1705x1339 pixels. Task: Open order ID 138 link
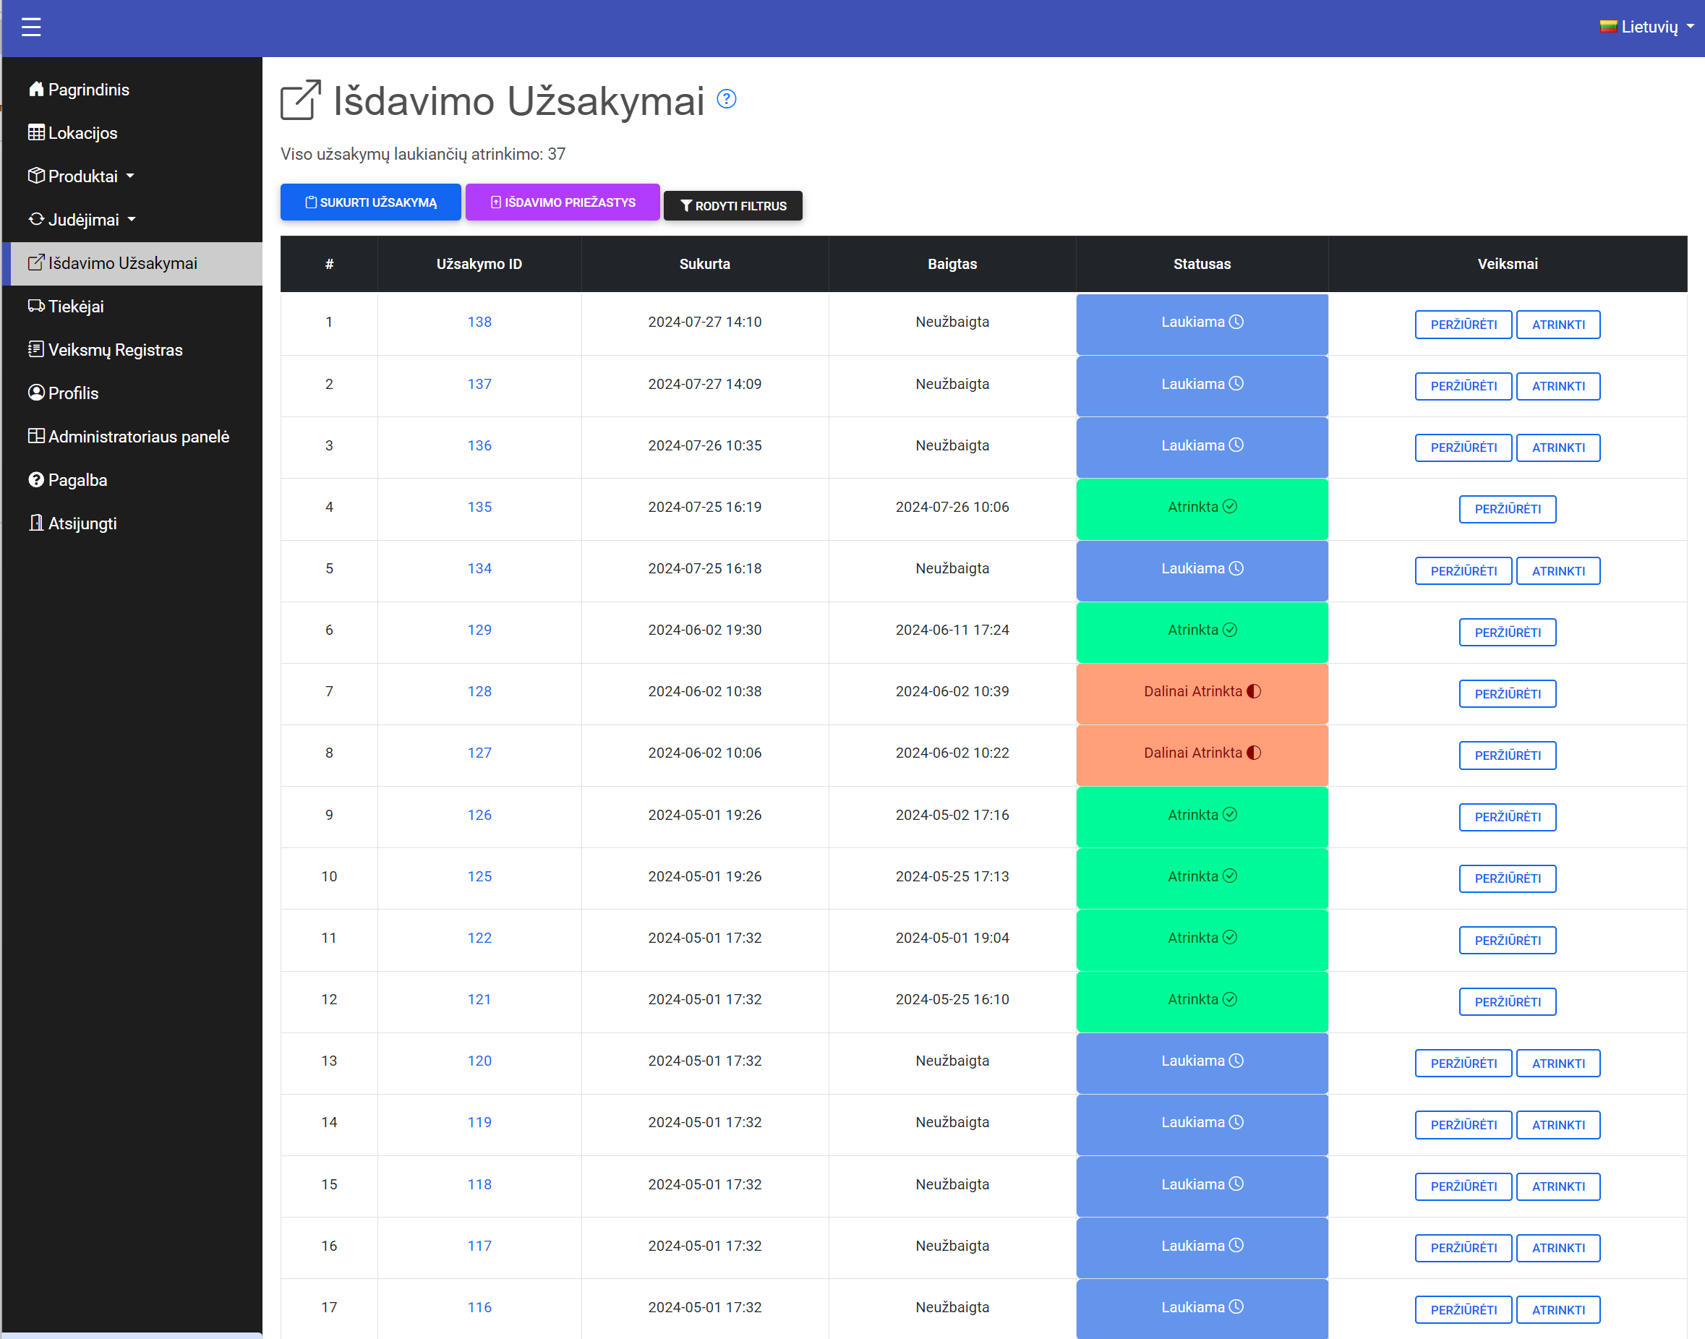click(x=479, y=322)
